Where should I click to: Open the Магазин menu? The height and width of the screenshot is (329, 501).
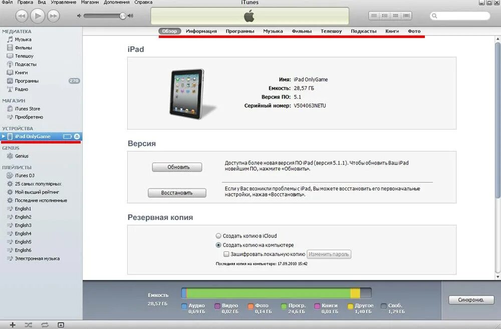click(x=90, y=2)
